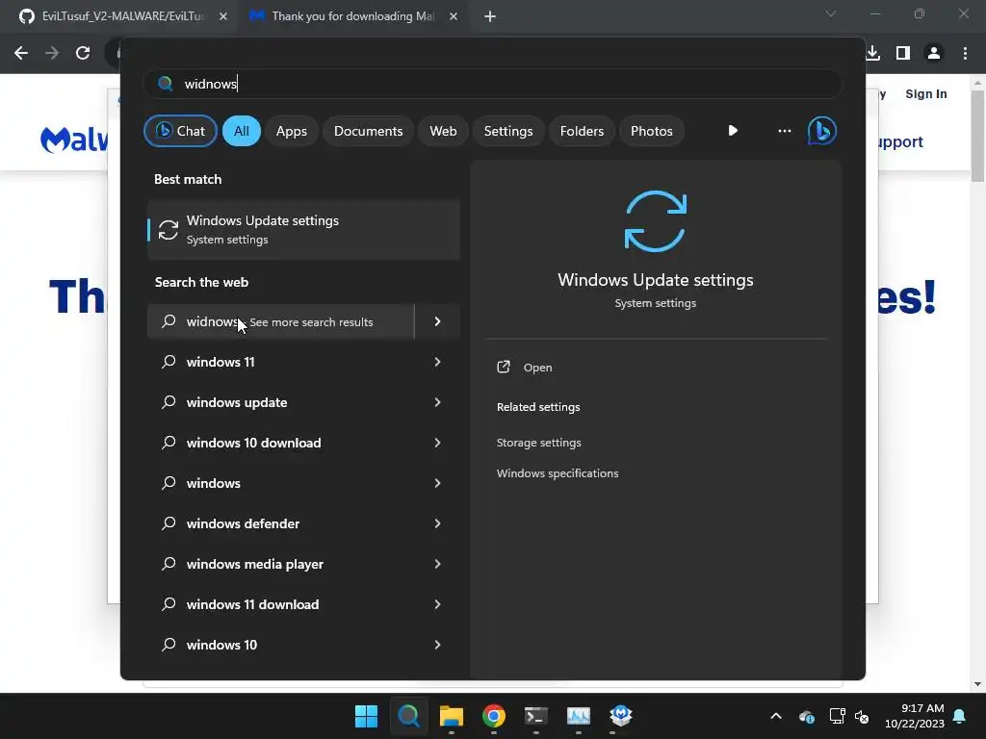Expand the widnows web result arrow
Image resolution: width=986 pixels, height=739 pixels.
(438, 321)
